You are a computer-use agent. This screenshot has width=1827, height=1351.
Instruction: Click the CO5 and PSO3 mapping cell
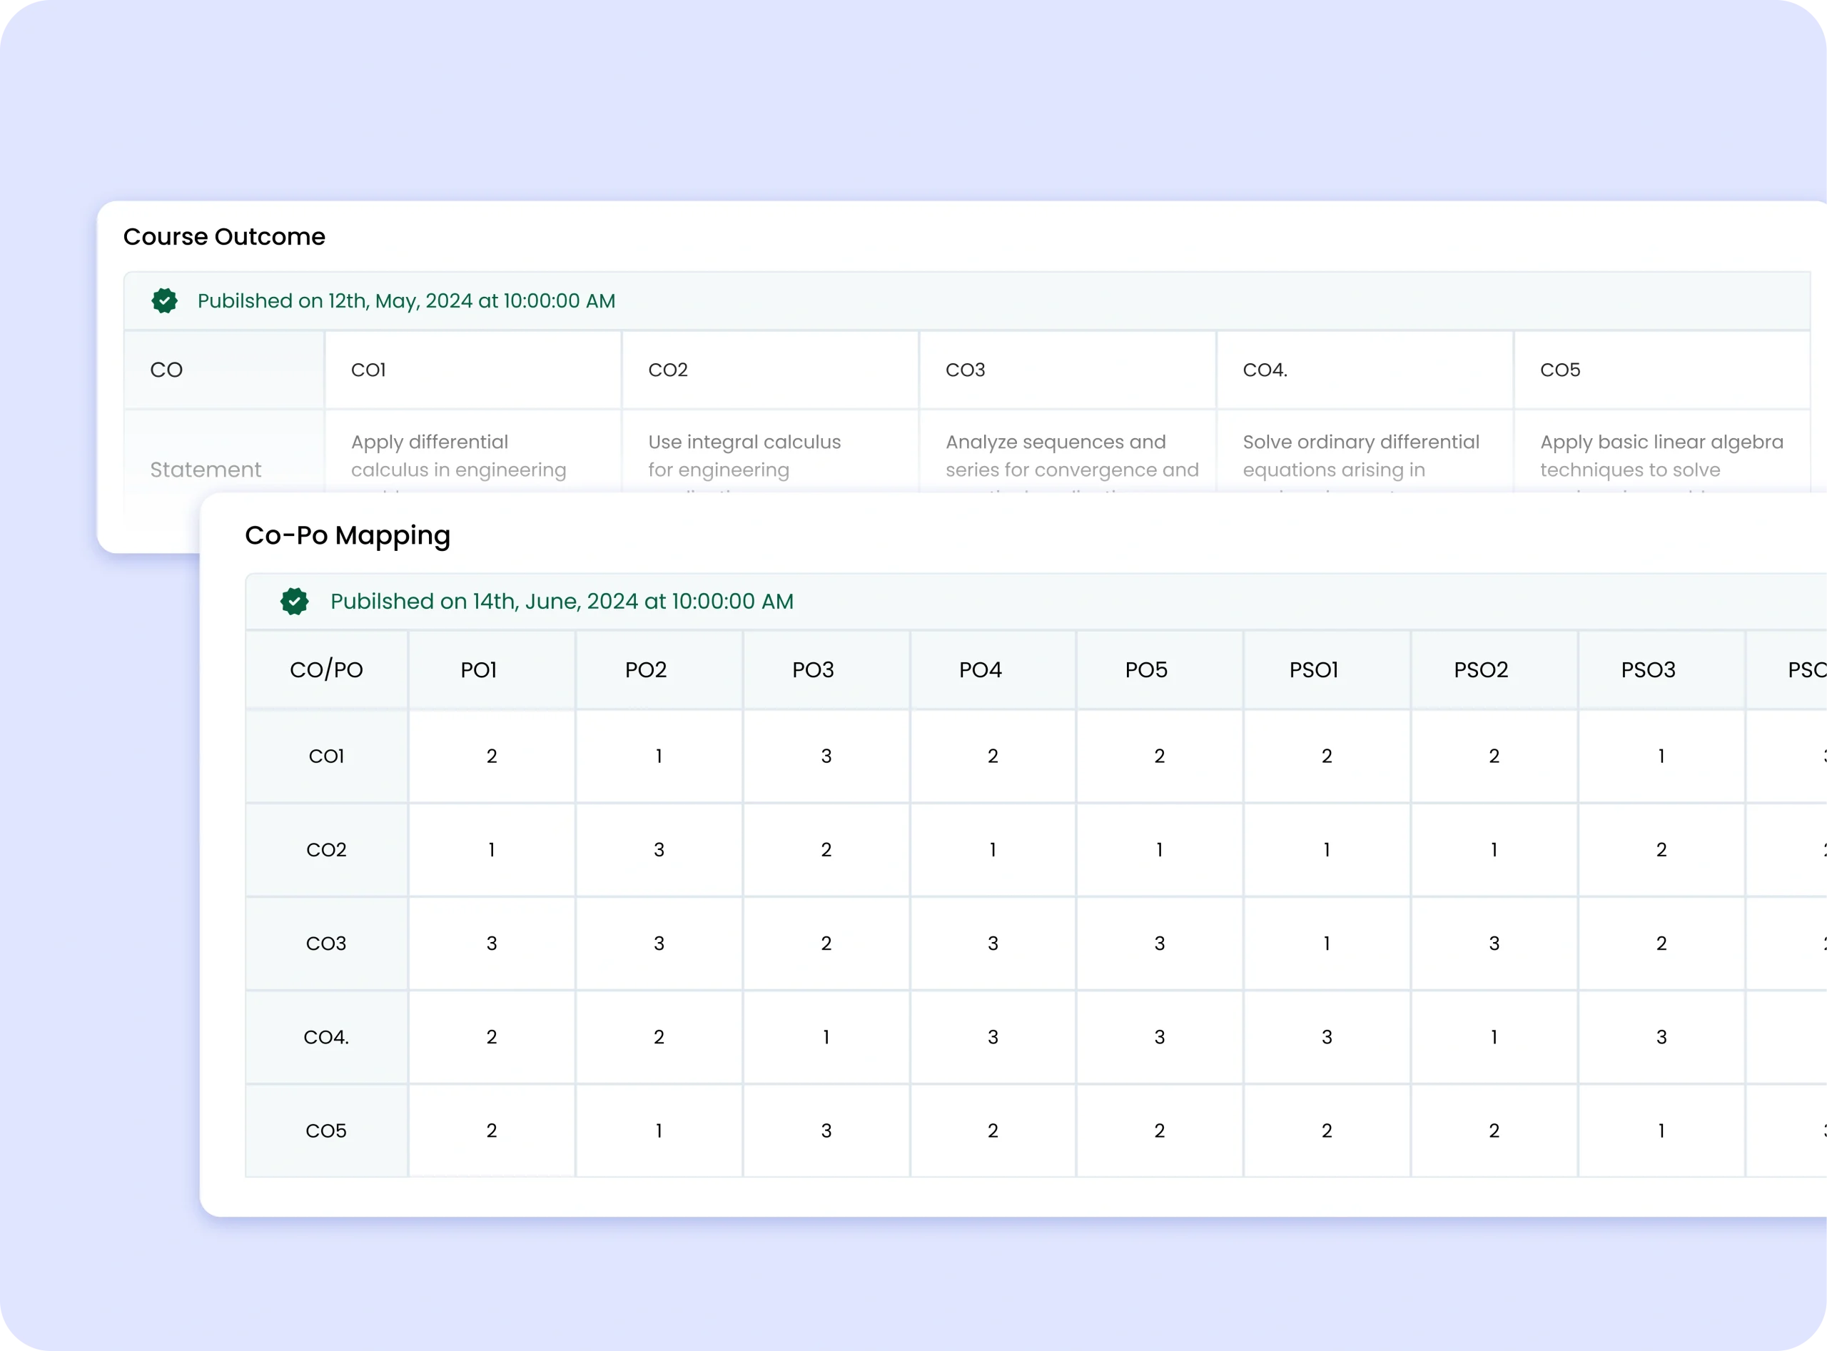click(1661, 1130)
